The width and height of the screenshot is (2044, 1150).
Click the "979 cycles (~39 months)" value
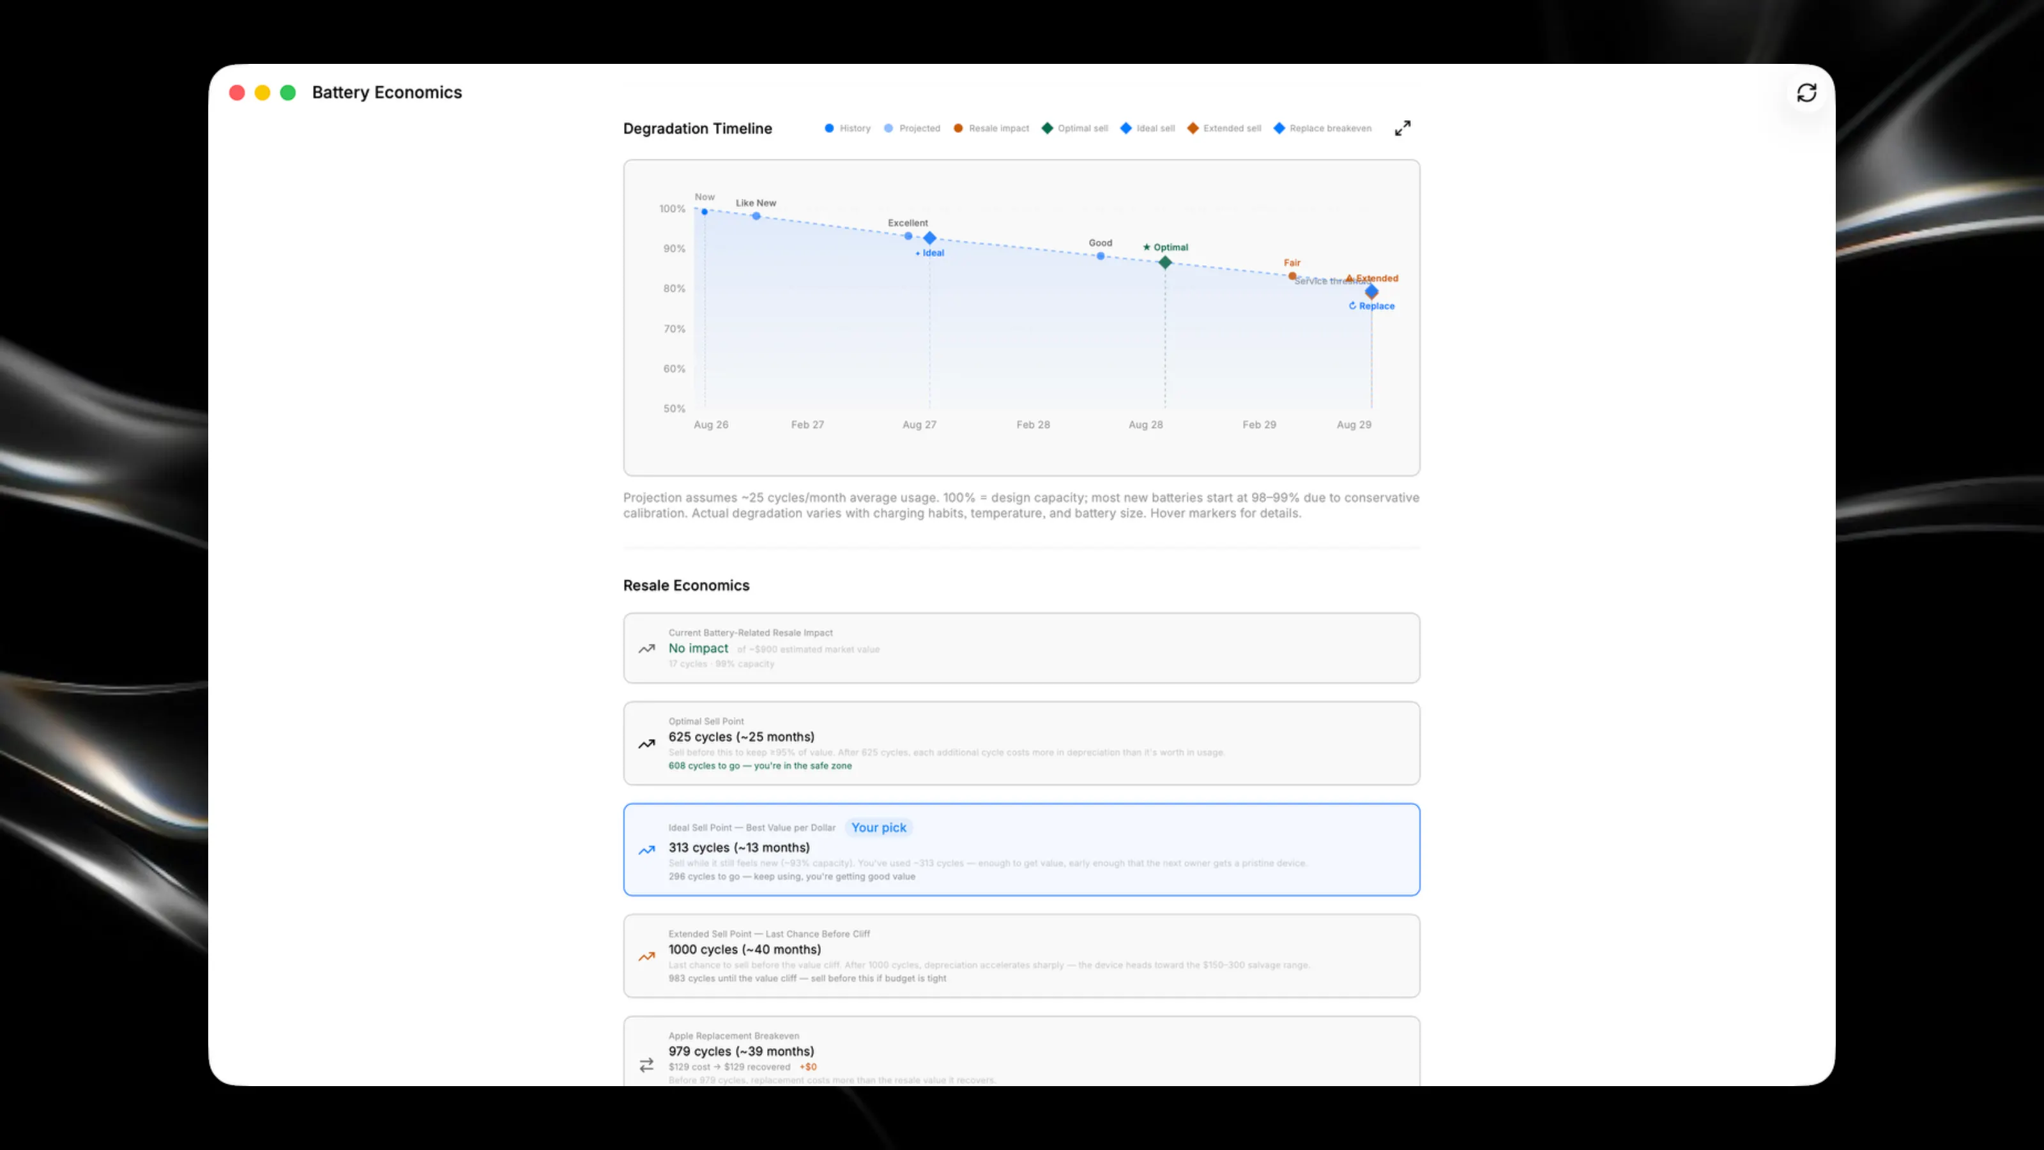pyautogui.click(x=741, y=1052)
